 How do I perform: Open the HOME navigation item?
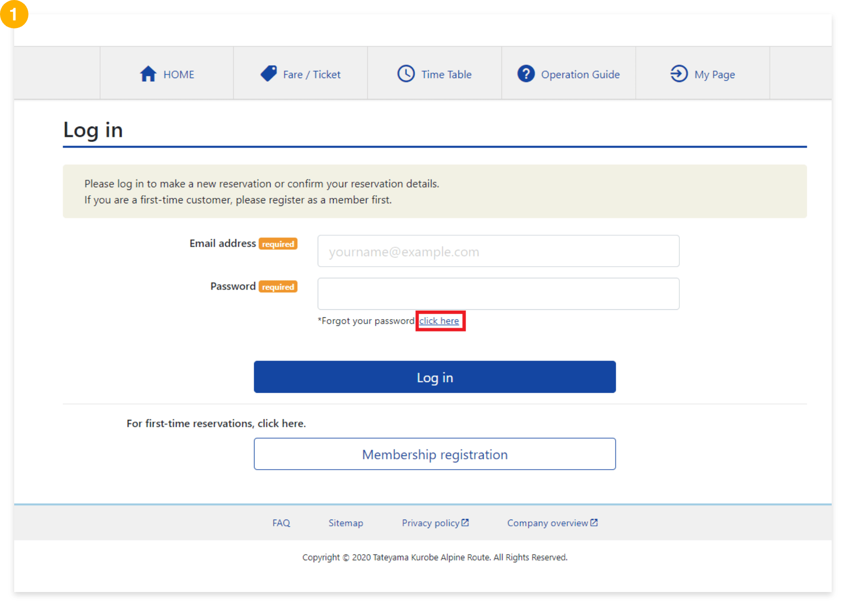pos(167,73)
